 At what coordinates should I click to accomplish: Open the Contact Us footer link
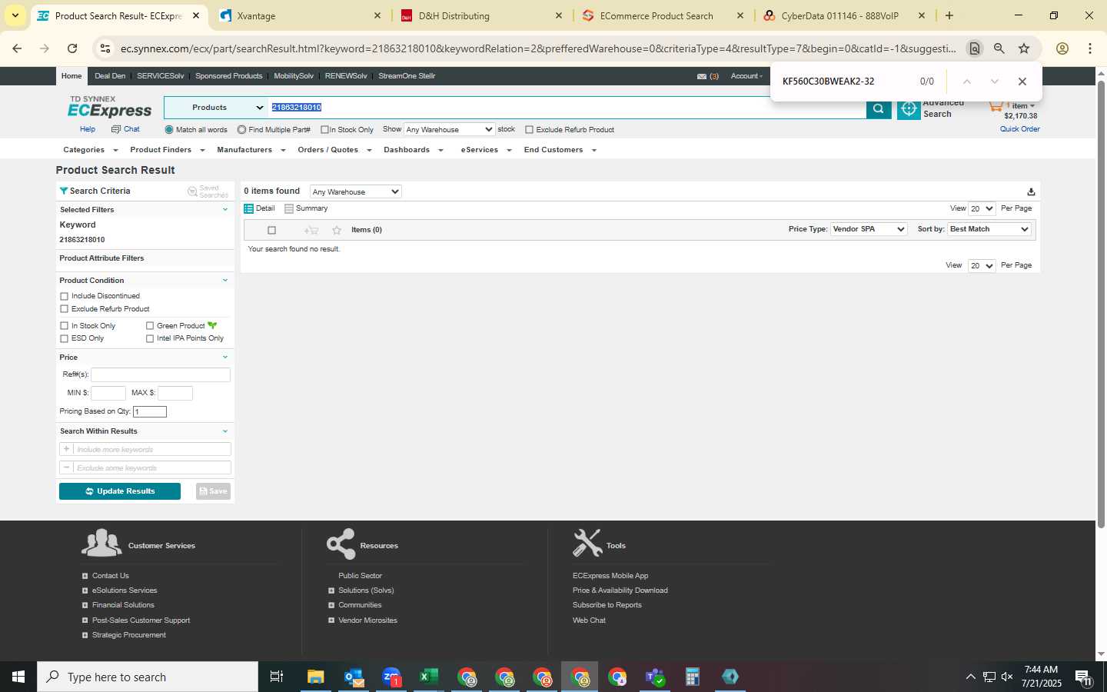click(x=110, y=576)
